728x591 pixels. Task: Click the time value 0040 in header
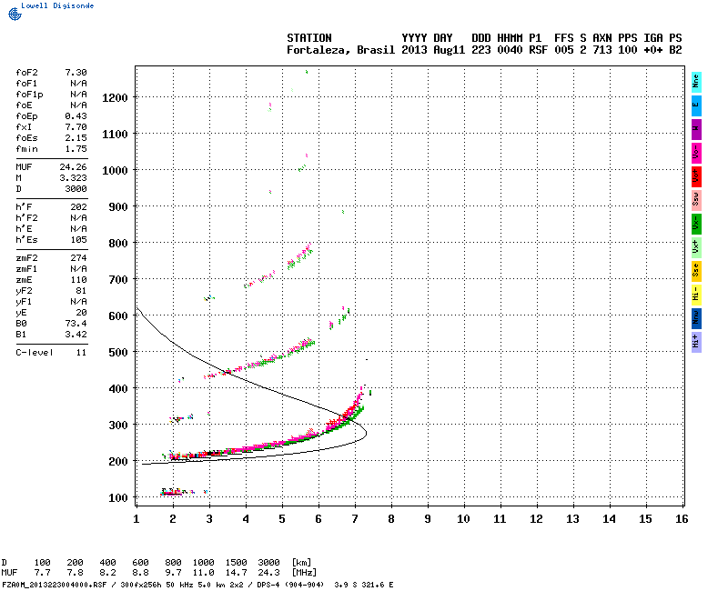pos(510,50)
